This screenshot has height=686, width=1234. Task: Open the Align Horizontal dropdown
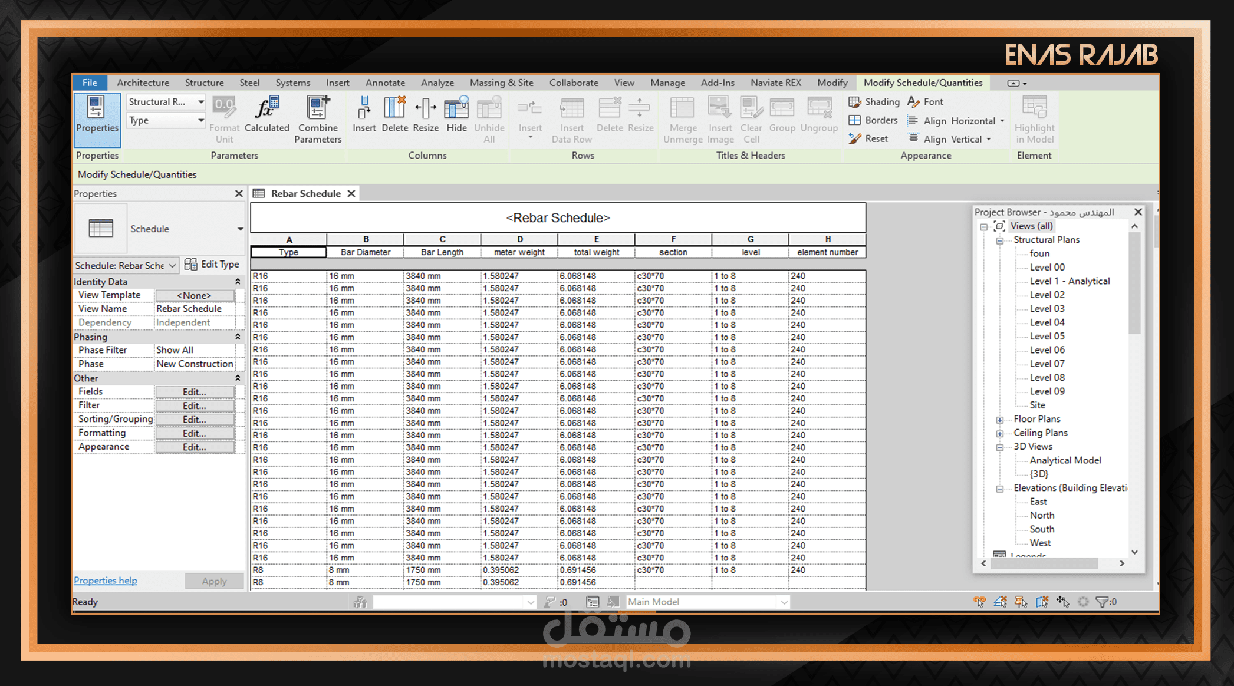tap(1002, 121)
